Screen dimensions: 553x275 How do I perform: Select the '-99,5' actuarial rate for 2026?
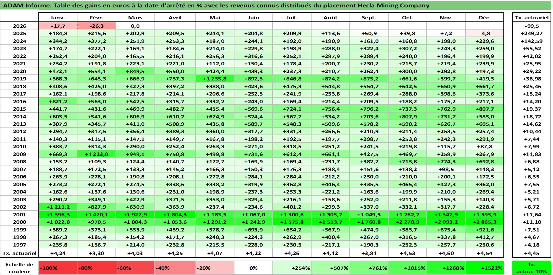tap(532, 26)
